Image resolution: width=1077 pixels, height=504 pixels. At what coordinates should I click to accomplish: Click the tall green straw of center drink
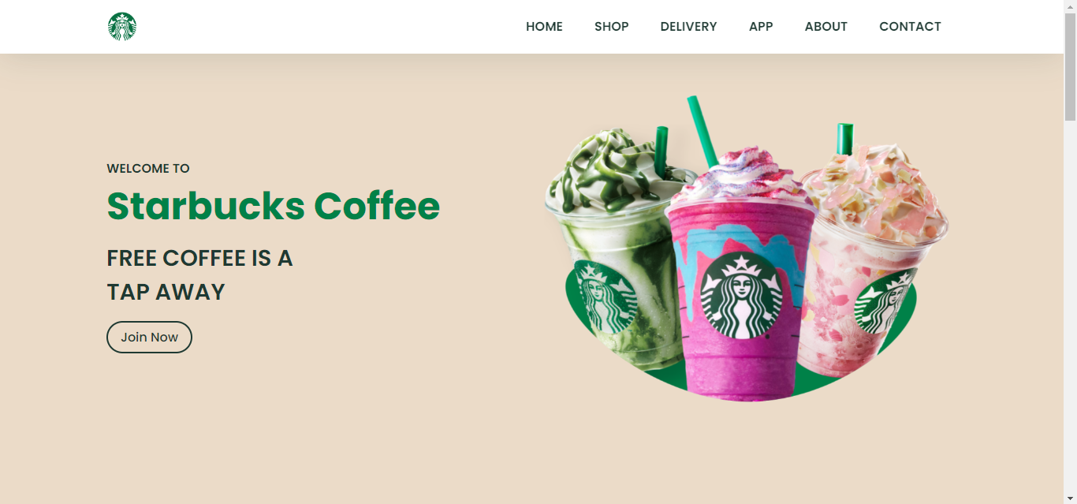pyautogui.click(x=702, y=131)
